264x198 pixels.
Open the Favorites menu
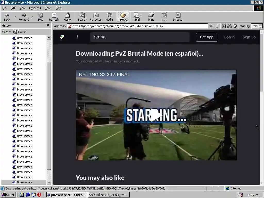click(35, 8)
